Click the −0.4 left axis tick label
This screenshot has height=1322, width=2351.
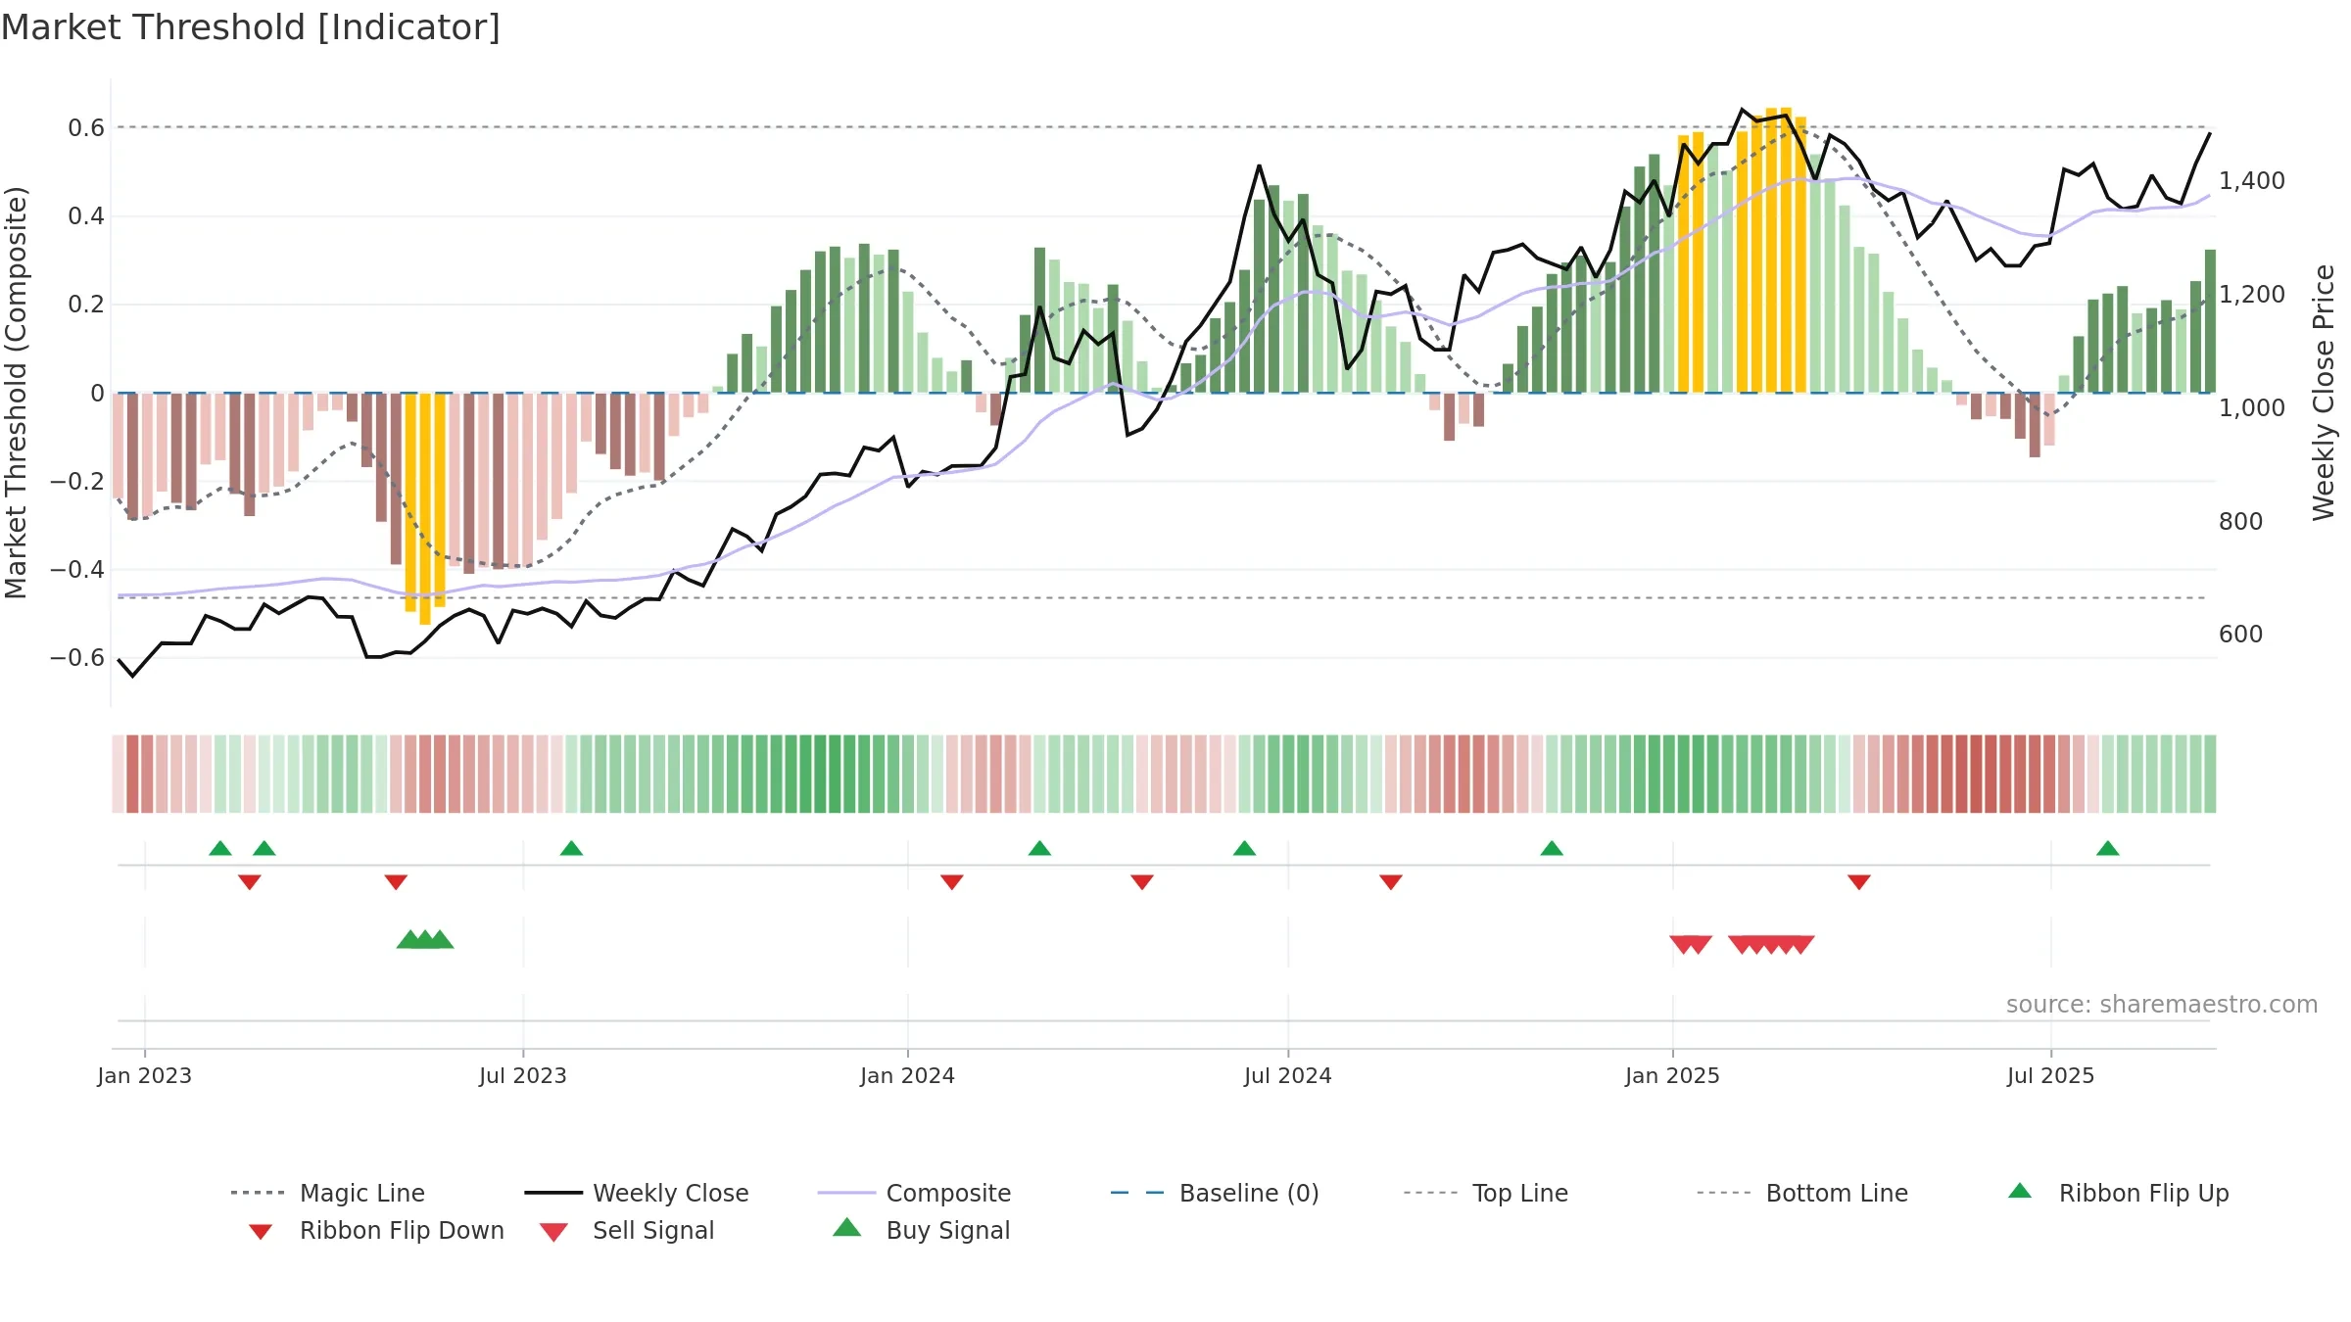coord(77,570)
